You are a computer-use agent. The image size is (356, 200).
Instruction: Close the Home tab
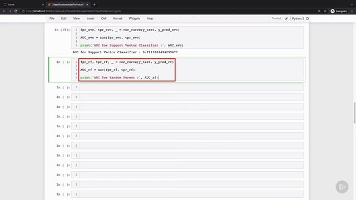[43, 4]
